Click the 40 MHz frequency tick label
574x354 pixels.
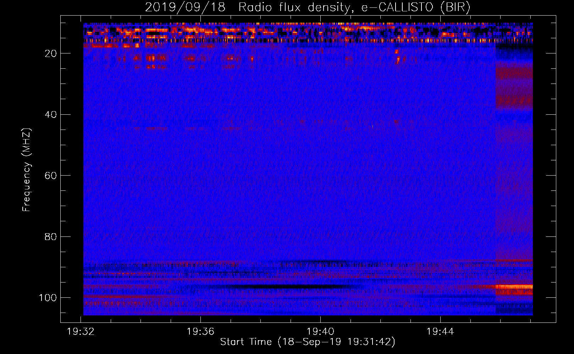(51, 115)
